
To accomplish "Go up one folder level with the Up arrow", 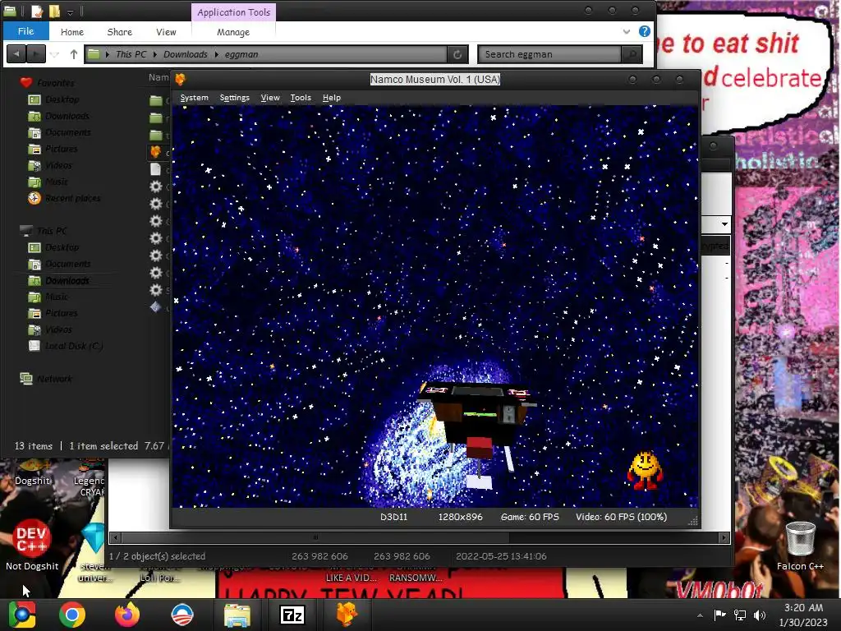I will [74, 53].
